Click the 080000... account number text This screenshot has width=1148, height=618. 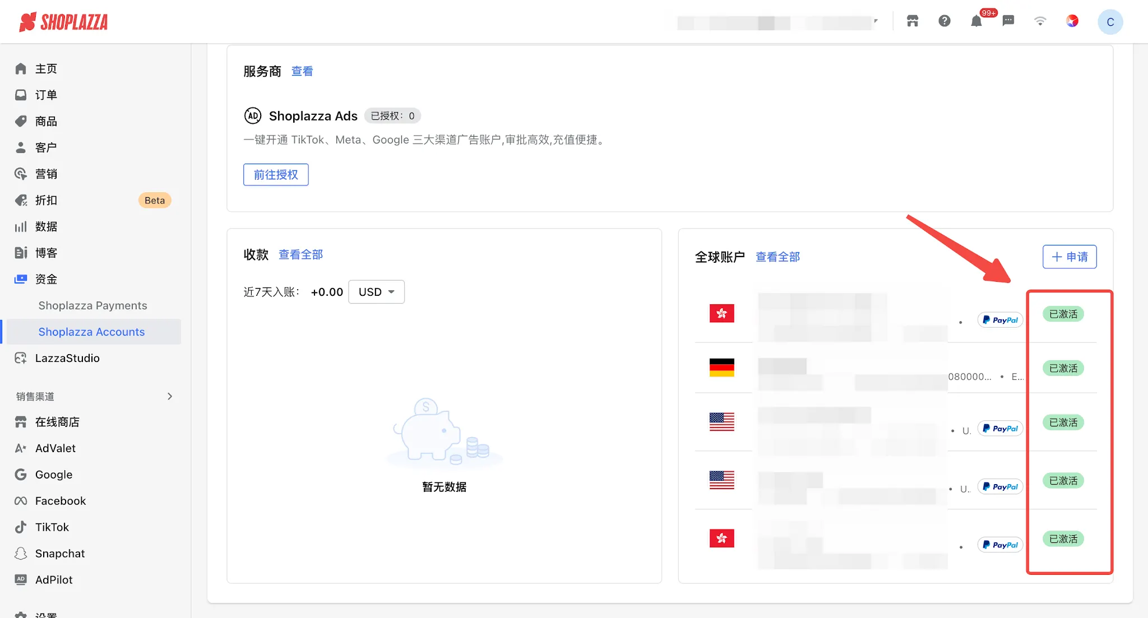tap(970, 377)
